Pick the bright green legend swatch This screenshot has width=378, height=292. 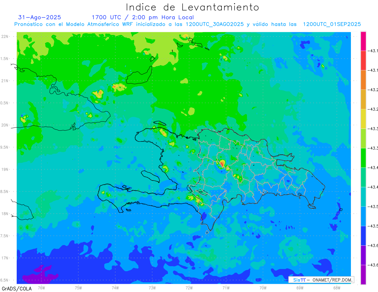[x=363, y=158]
